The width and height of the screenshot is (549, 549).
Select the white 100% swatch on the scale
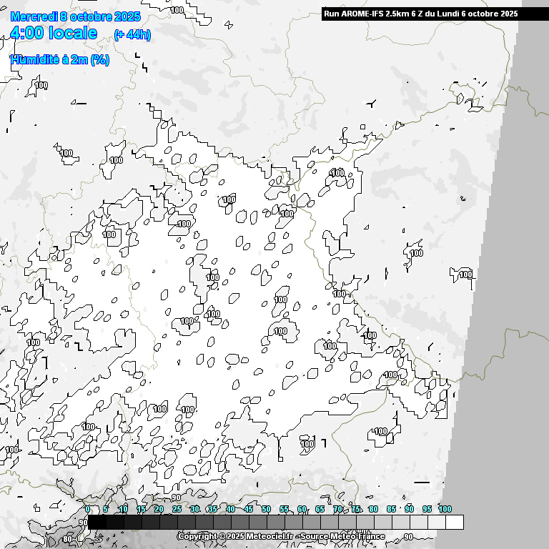point(454,523)
